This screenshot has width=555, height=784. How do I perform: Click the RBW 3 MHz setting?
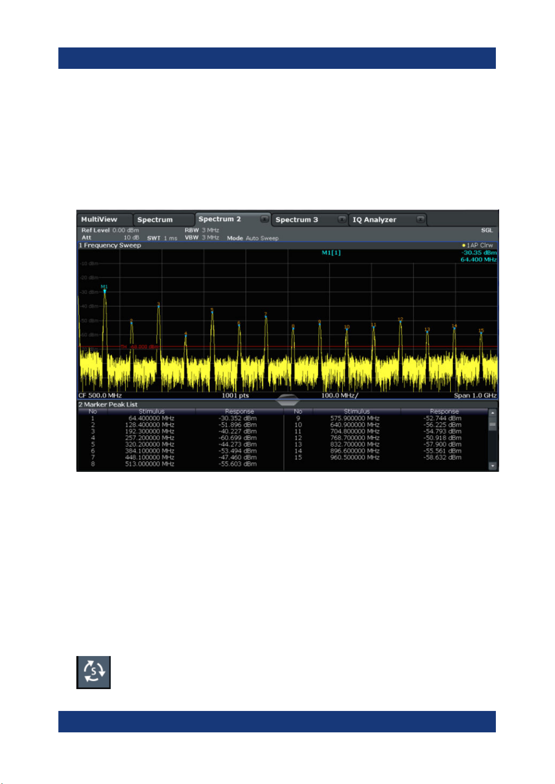202,230
